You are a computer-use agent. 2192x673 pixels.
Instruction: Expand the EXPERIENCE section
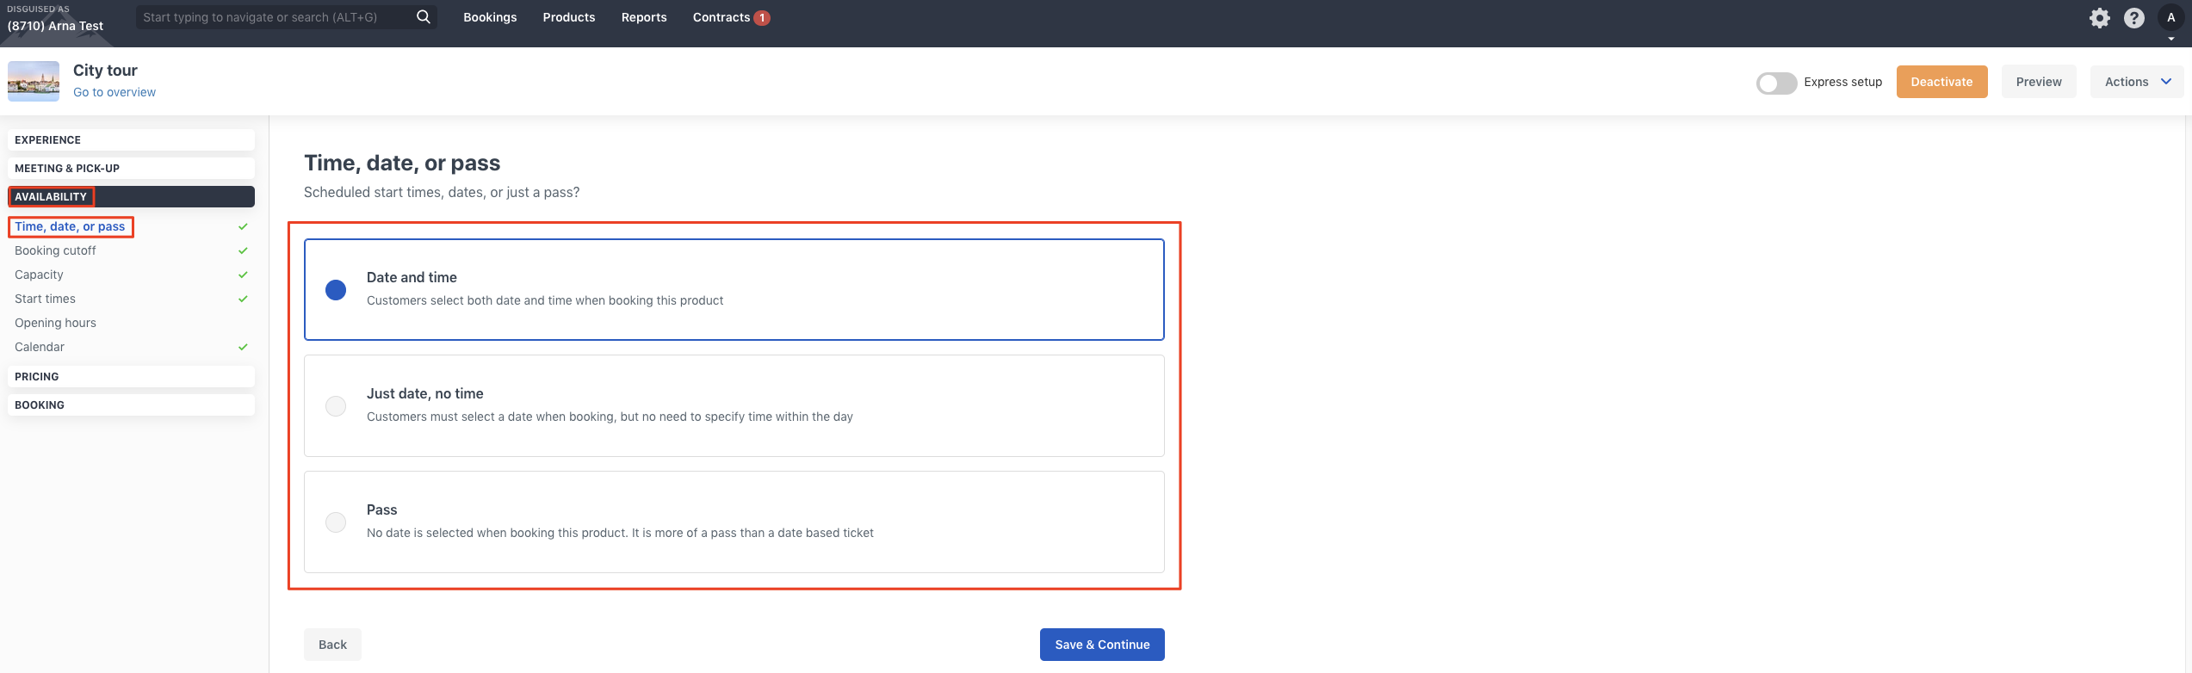[x=131, y=139]
